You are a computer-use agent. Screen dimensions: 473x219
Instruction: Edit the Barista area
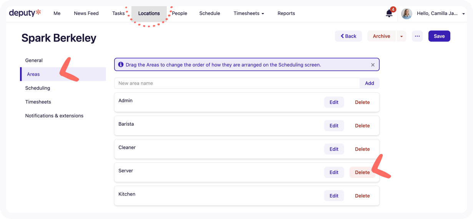click(x=334, y=126)
